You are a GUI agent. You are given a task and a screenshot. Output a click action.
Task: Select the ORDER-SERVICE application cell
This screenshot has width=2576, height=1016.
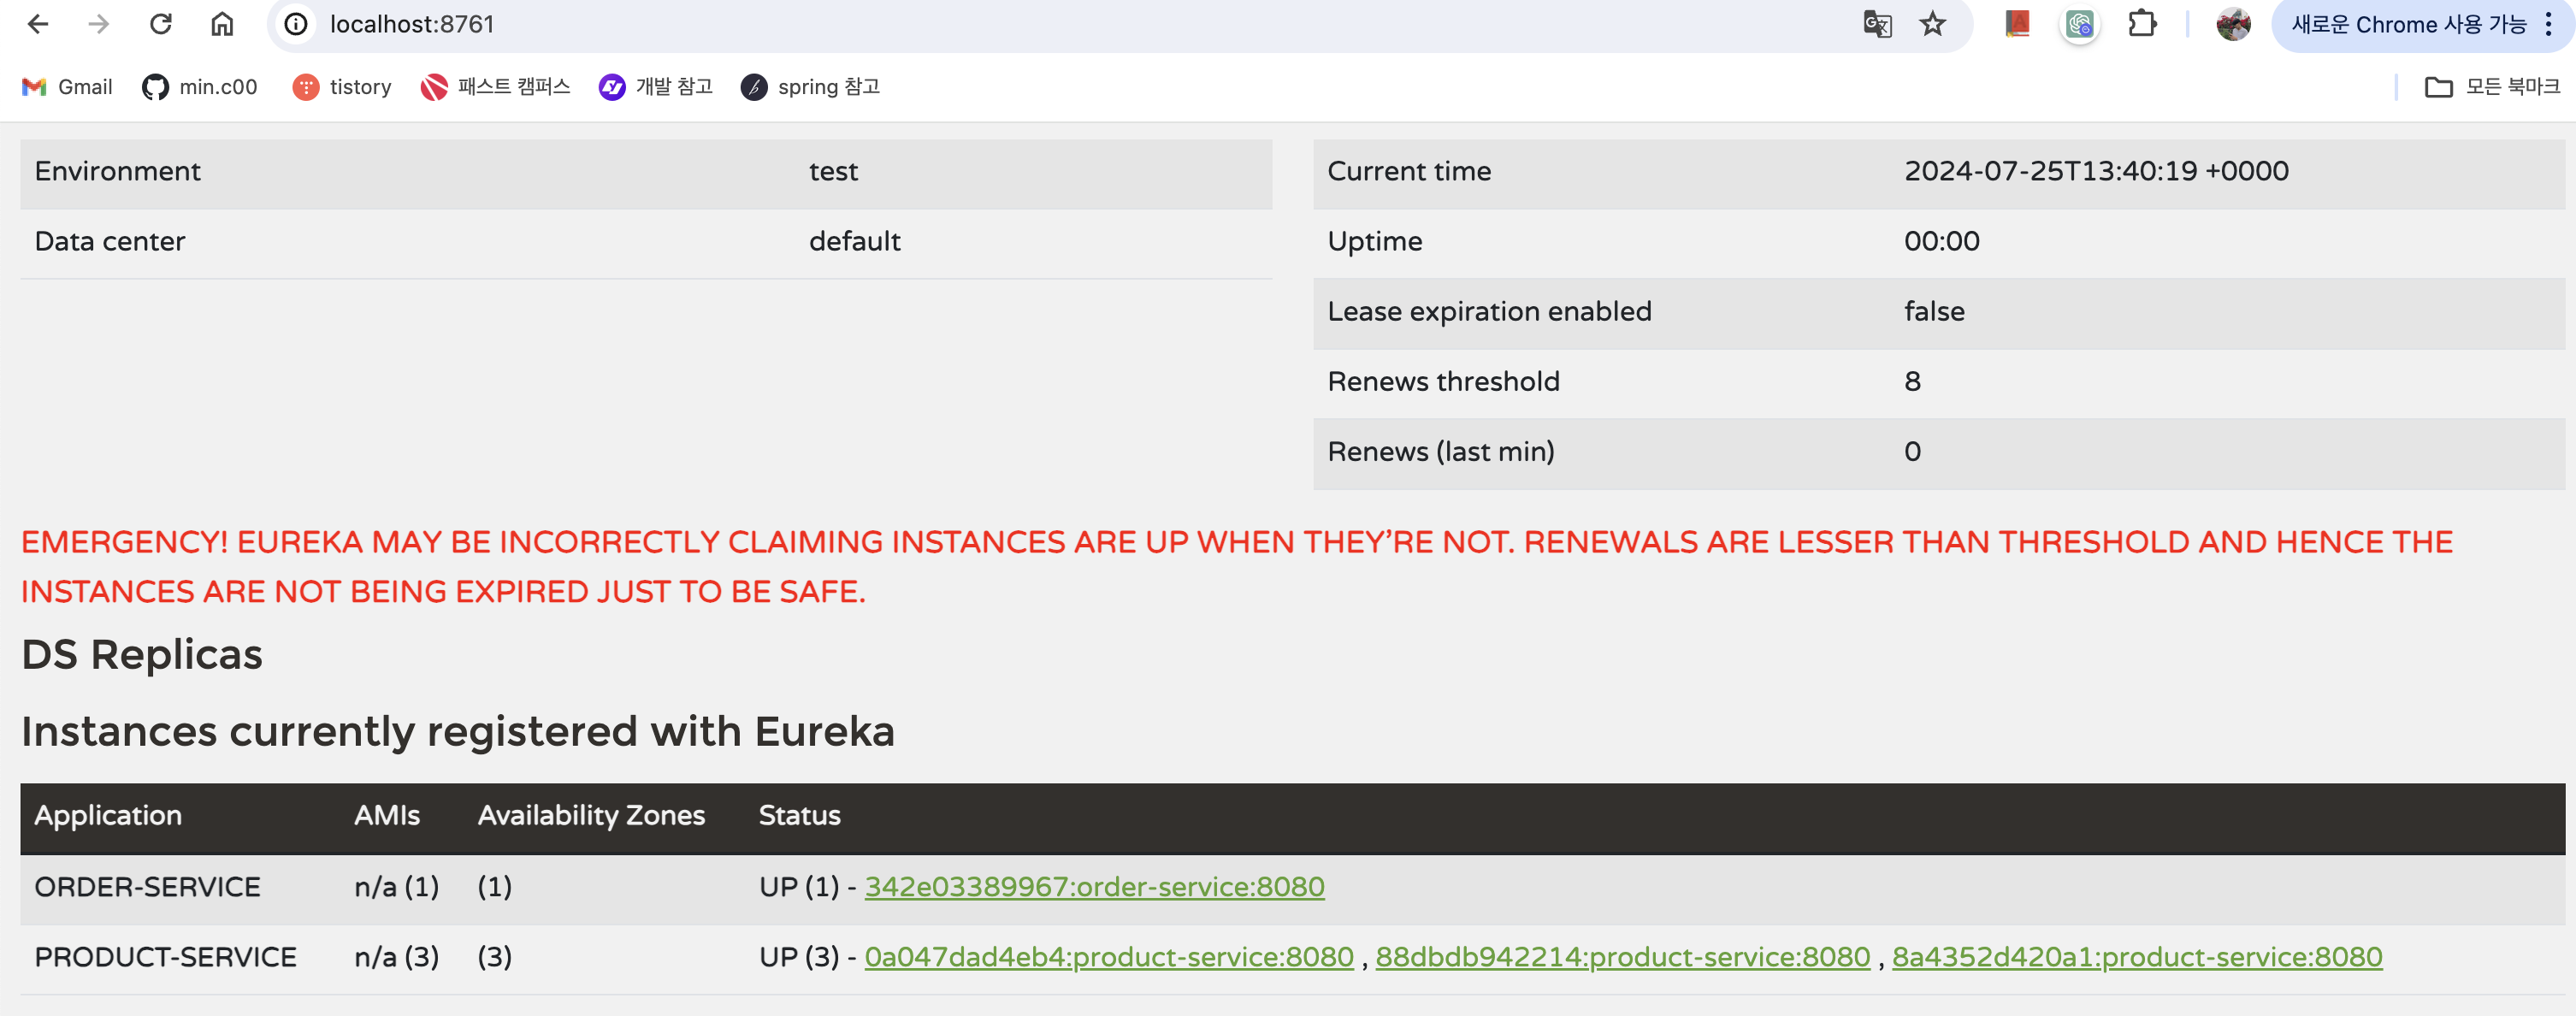click(147, 887)
